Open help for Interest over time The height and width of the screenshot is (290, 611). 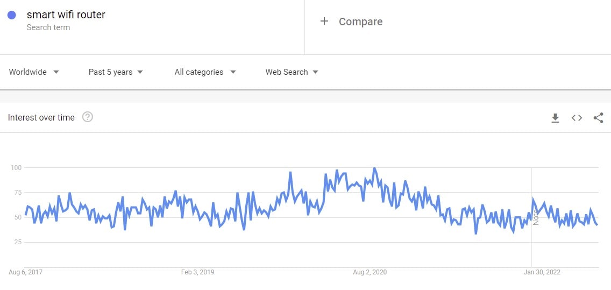coord(87,117)
